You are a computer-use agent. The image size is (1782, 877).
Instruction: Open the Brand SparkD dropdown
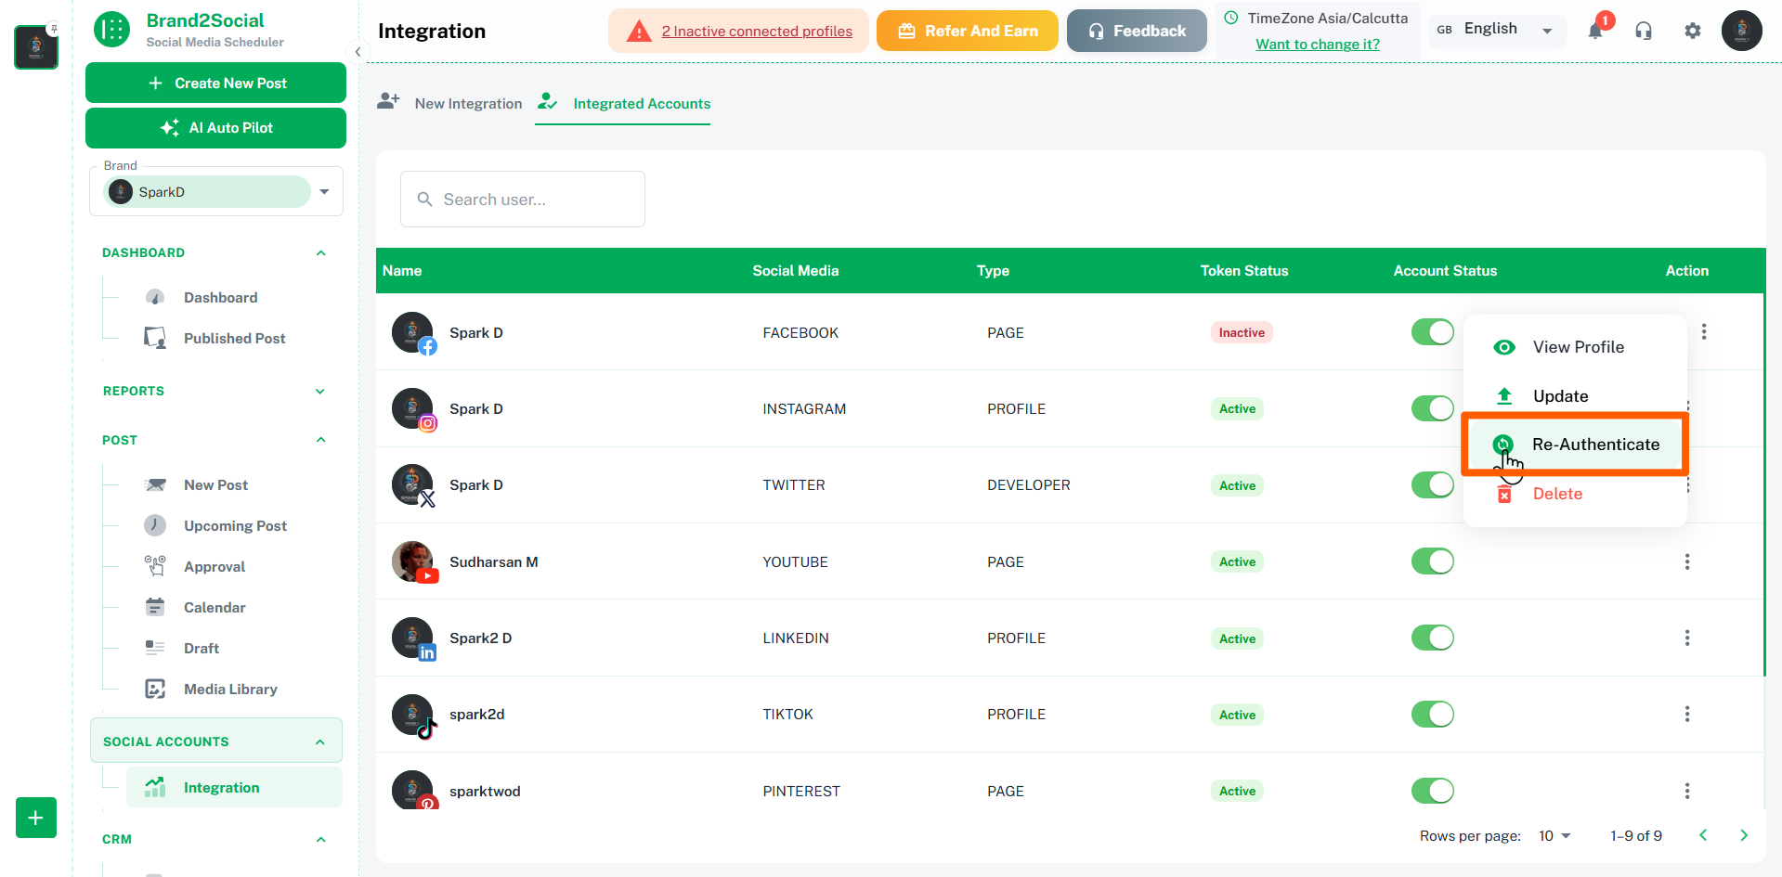click(x=217, y=192)
